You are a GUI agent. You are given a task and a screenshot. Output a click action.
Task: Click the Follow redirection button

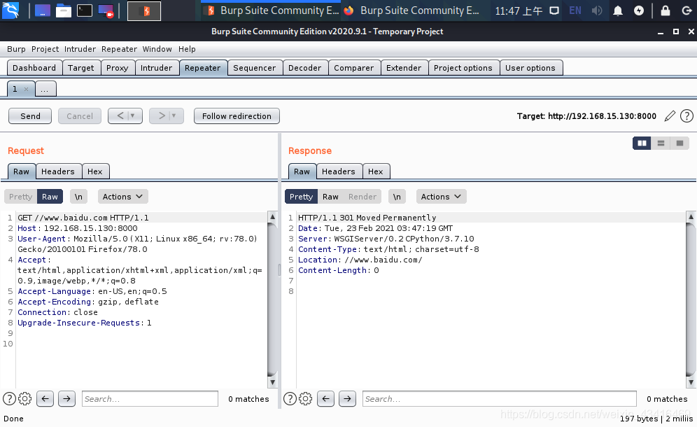click(x=237, y=116)
